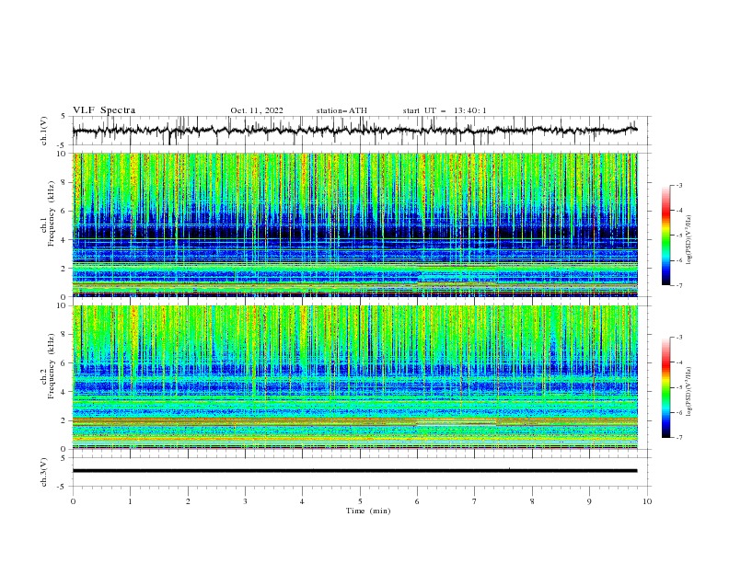Click inside the ch.2 spectrogram panel
Image resolution: width=729 pixels, height=563 pixels.
[355, 377]
